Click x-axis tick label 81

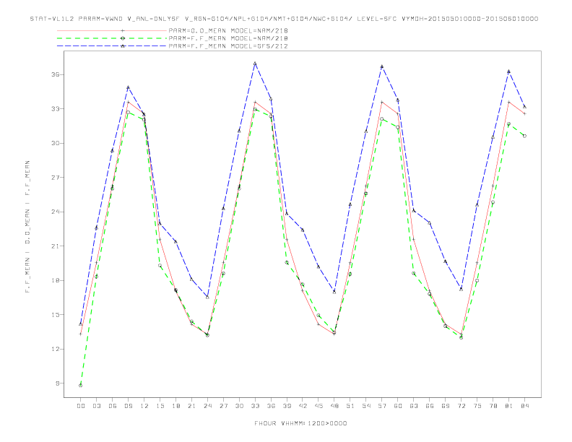point(509,406)
